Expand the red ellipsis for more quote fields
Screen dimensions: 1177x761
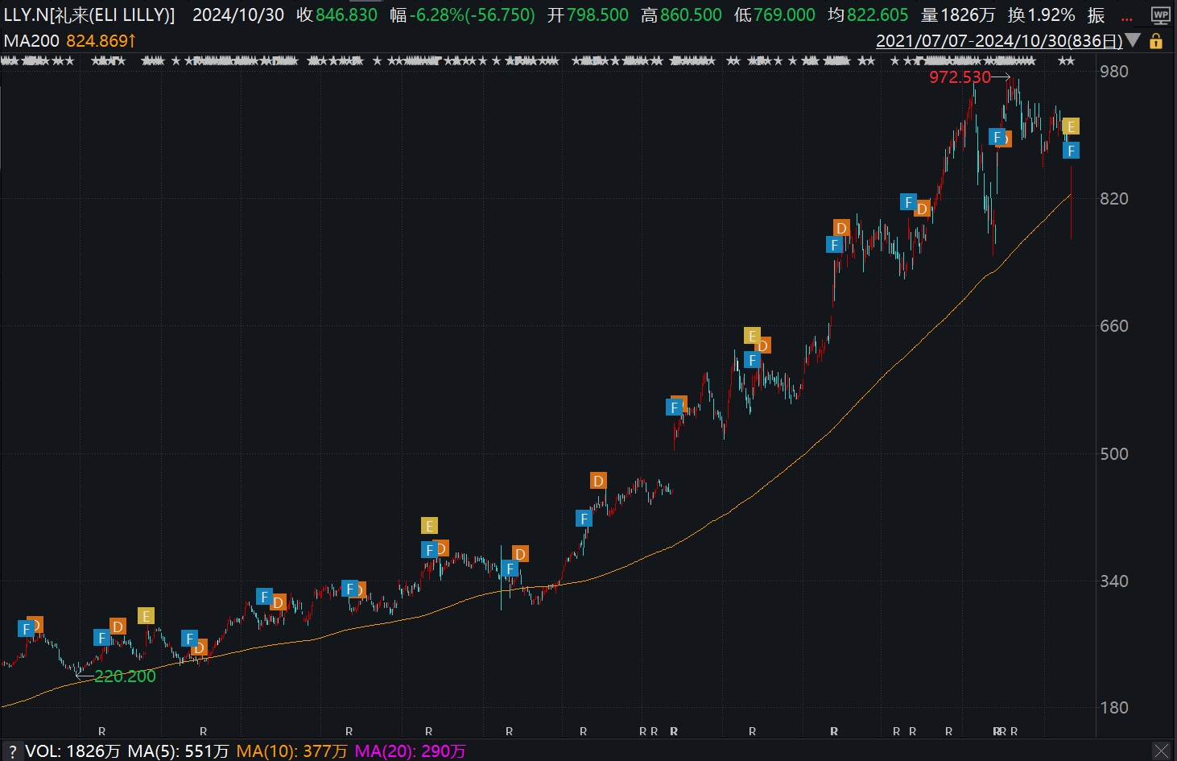(1126, 17)
